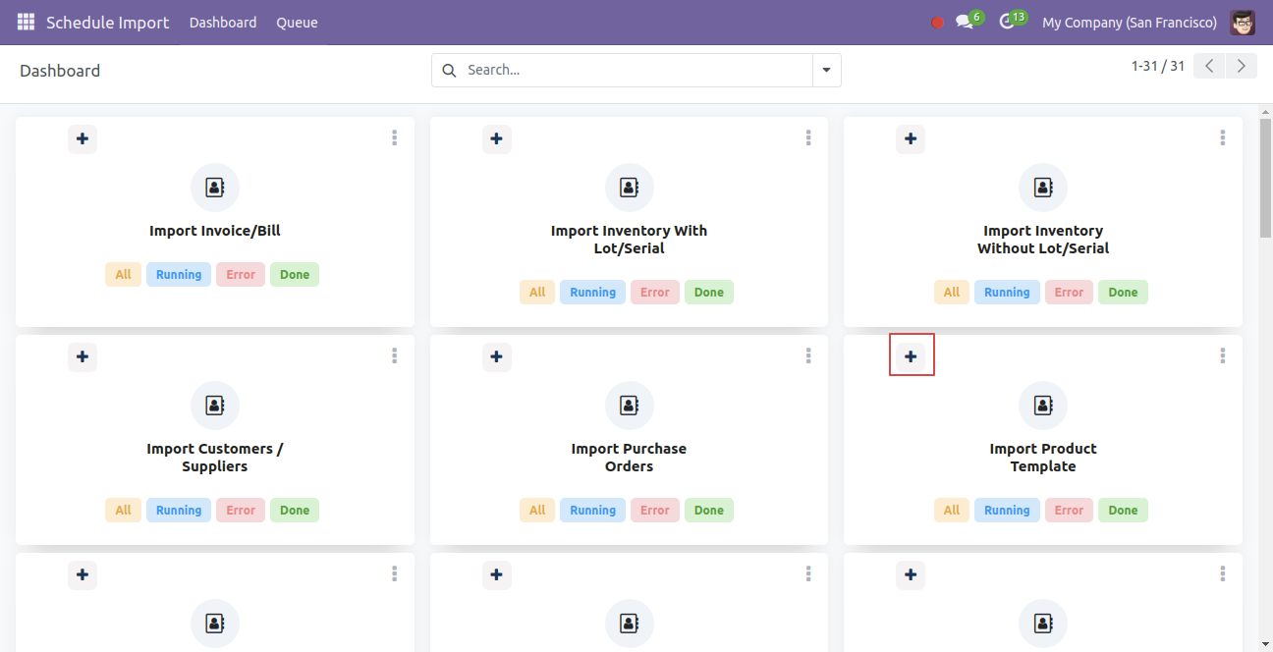
Task: Click the vertical scrollbar thumb
Action: click(1265, 177)
